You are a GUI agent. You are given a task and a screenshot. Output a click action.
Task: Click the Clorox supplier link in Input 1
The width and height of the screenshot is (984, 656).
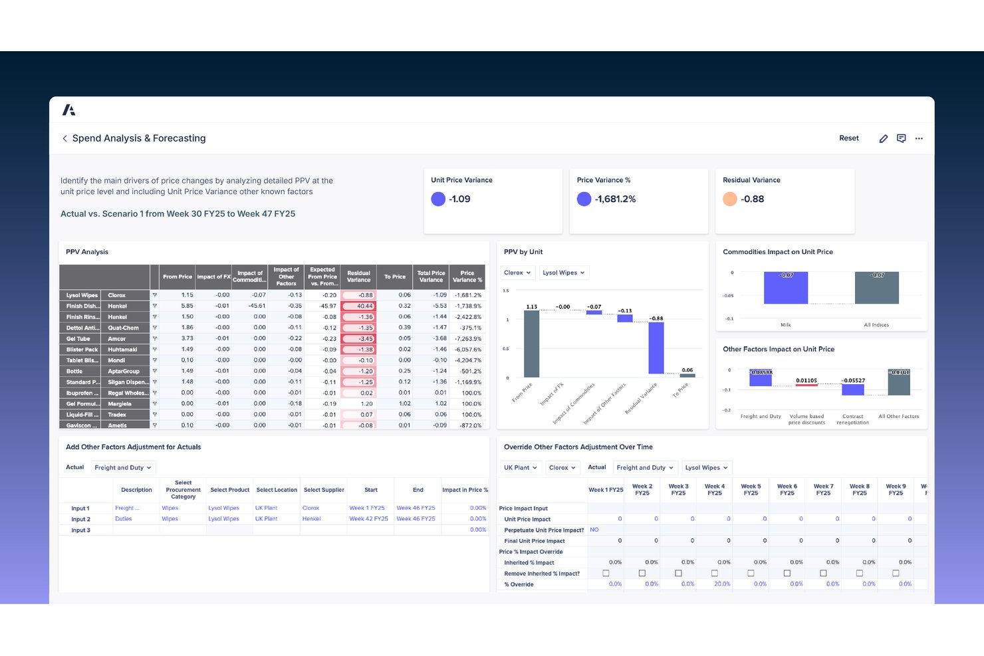(311, 508)
